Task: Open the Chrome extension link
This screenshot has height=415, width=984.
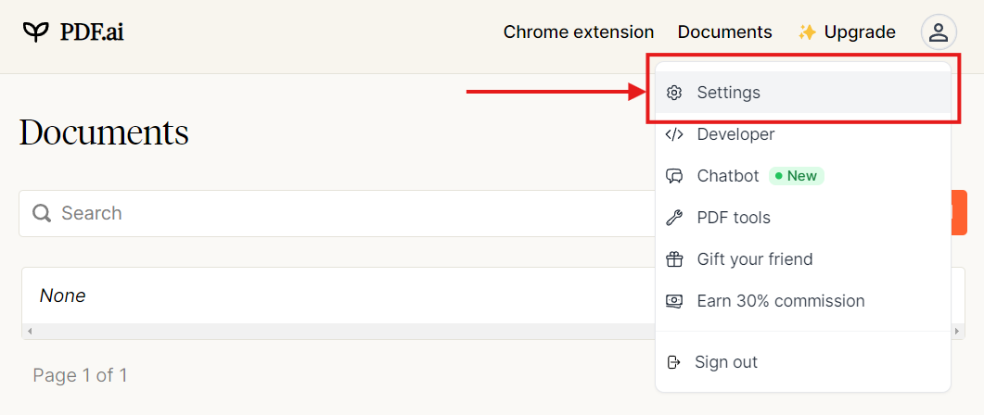Action: coord(578,32)
